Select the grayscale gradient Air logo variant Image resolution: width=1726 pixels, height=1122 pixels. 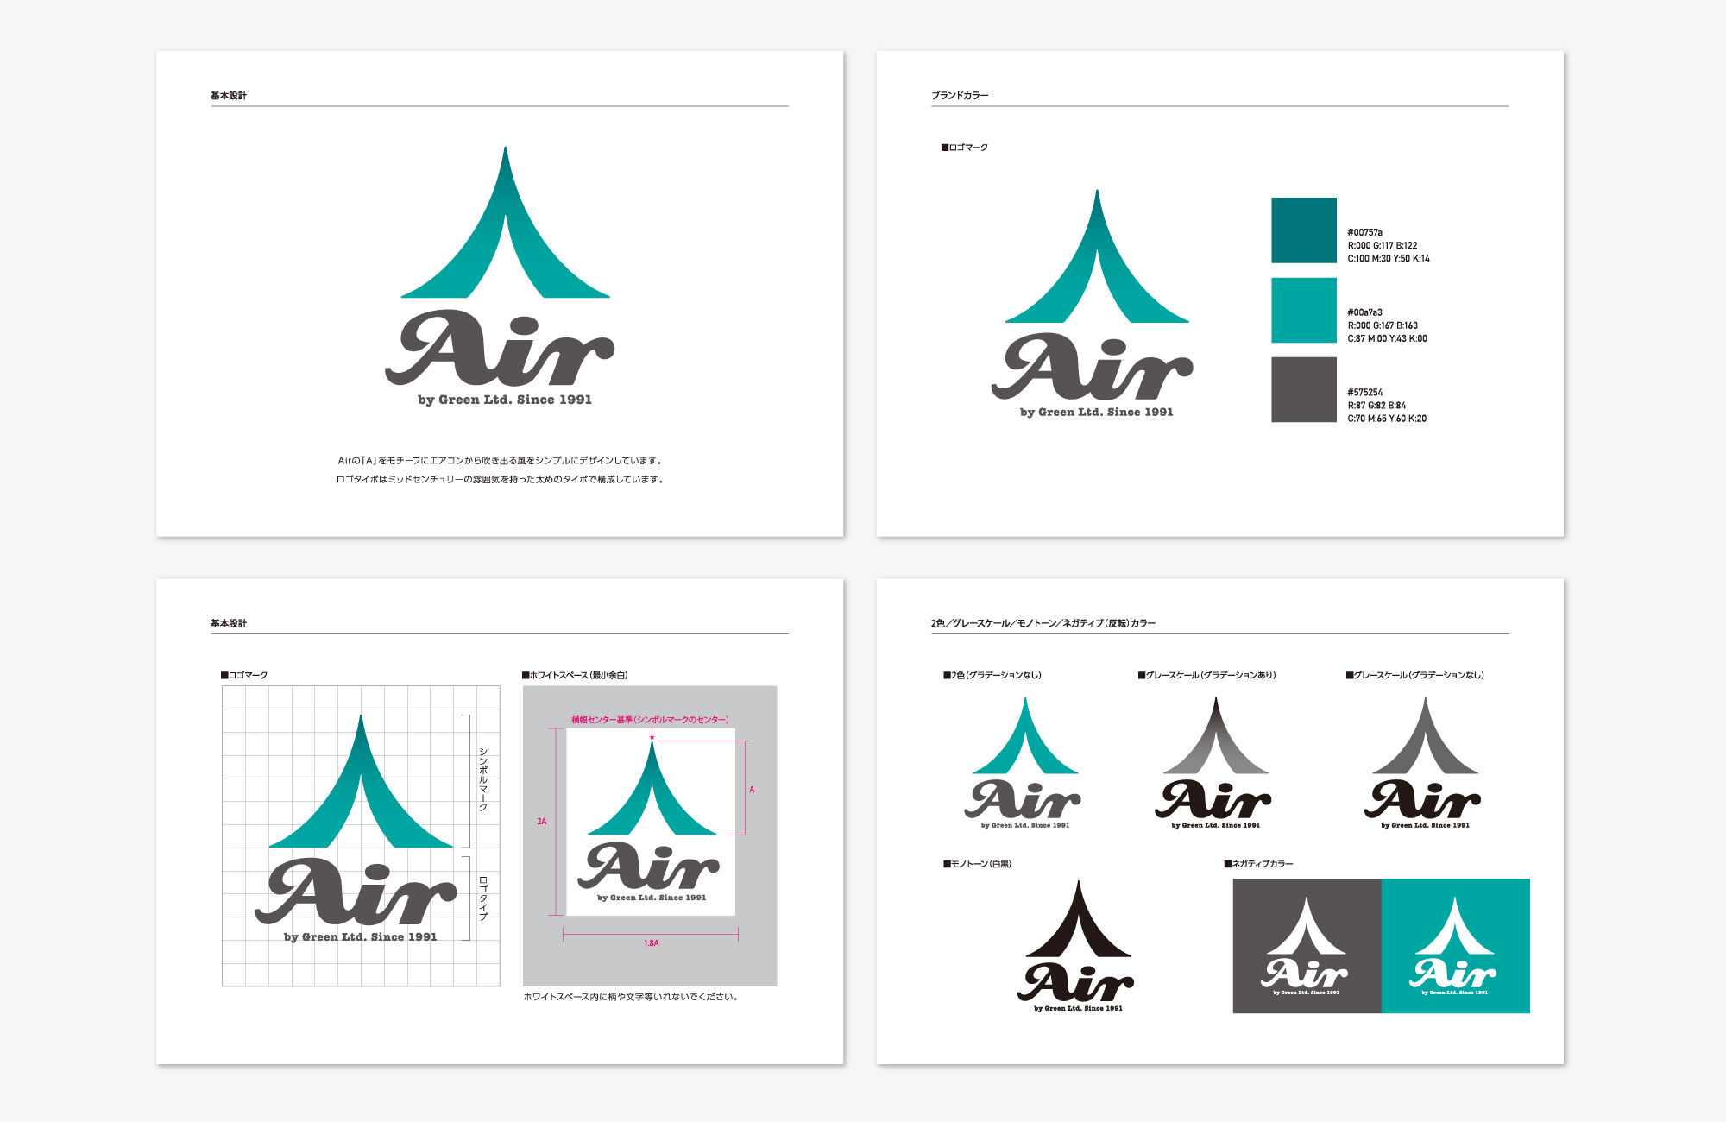1214,763
